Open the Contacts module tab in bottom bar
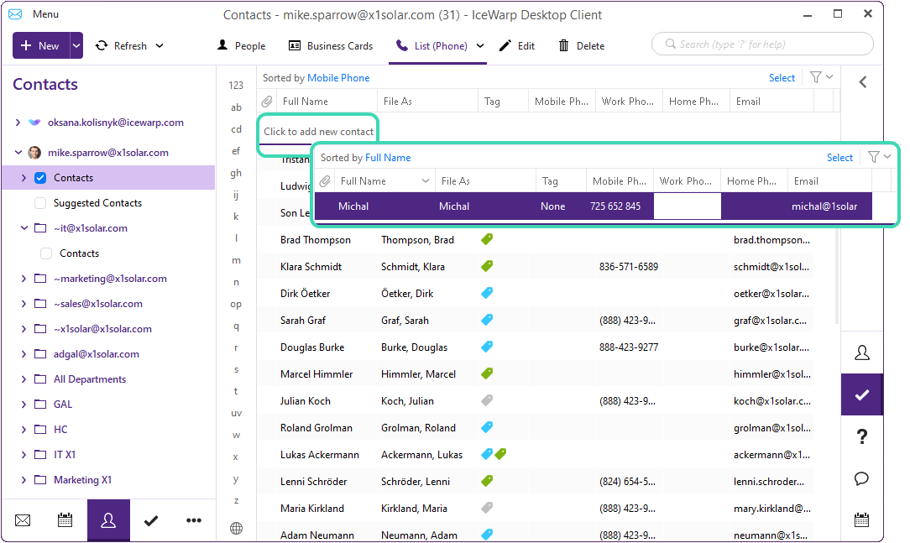 (x=108, y=520)
